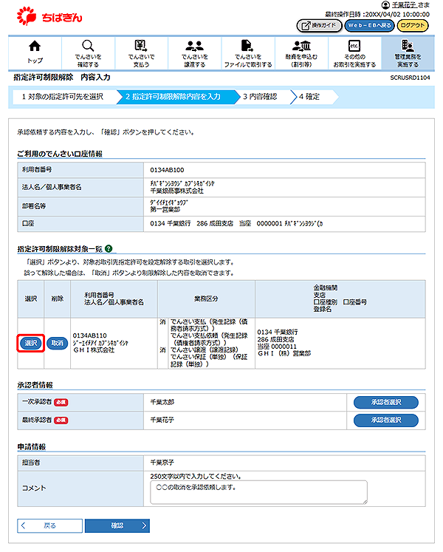Image resolution: width=443 pixels, height=552 pixels.
Task: Click the 第一営業部 department value
Action: pyautogui.click(x=165, y=209)
